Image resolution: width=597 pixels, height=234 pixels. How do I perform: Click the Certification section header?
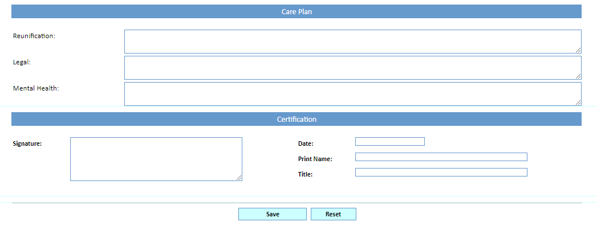297,119
